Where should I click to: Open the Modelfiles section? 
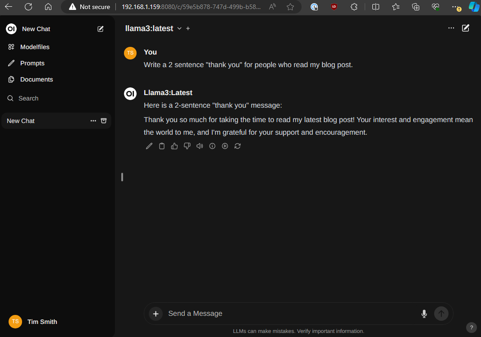pyautogui.click(x=35, y=47)
